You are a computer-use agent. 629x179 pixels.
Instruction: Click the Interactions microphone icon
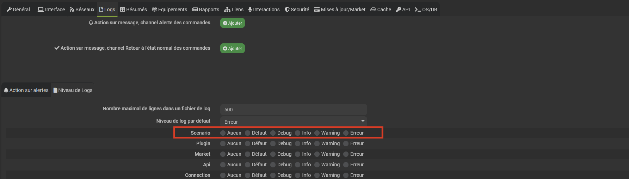pyautogui.click(x=250, y=10)
